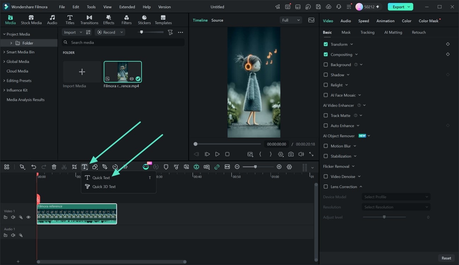Open the Effects panel icon

point(109,18)
